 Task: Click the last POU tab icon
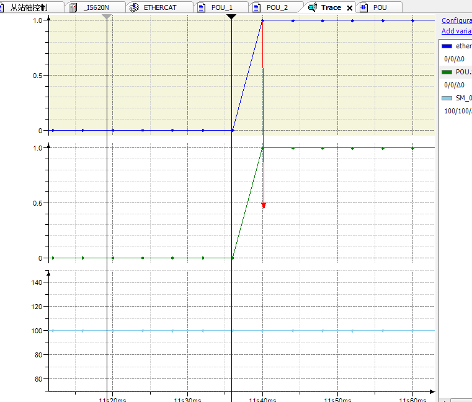click(x=363, y=7)
